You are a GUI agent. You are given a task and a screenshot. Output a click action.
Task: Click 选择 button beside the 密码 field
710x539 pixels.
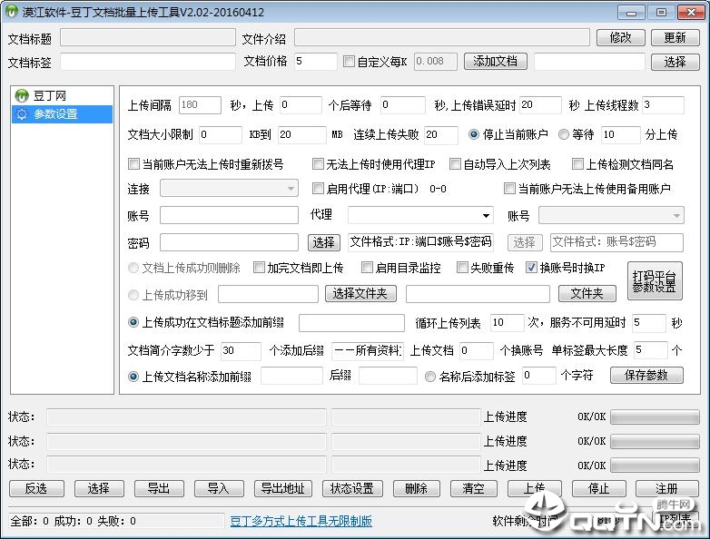(324, 242)
